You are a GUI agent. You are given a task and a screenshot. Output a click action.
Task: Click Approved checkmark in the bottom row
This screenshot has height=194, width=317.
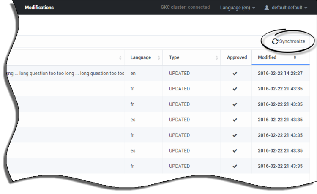click(x=235, y=167)
